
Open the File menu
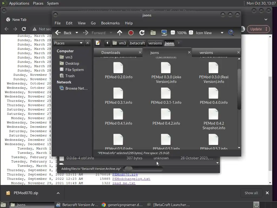coord(57,23)
